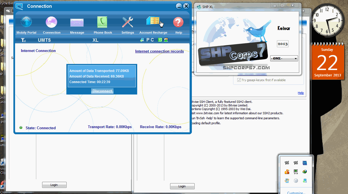The image size is (348, 194).
Task: Click Login button in right Bitvise window
Action: (182, 186)
